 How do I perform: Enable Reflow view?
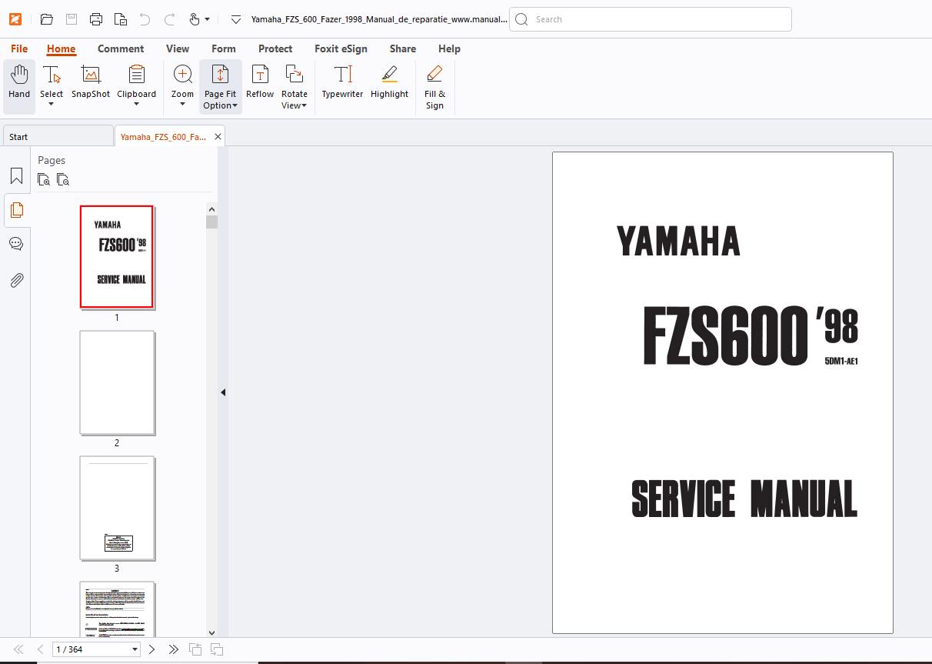click(260, 82)
